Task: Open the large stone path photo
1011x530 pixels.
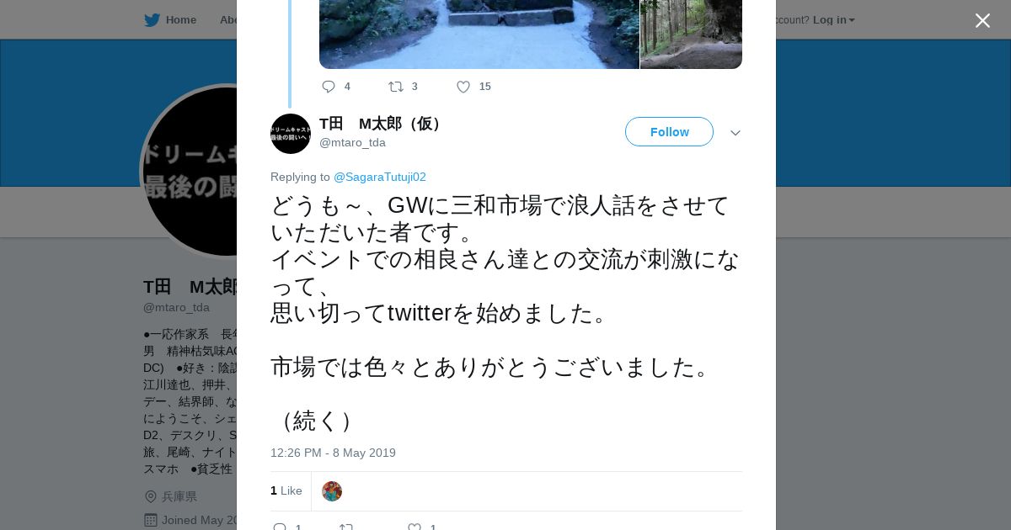Action: 479,34
